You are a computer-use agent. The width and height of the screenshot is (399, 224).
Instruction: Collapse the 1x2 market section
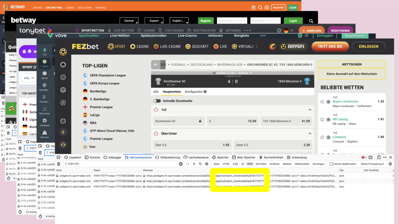[310, 110]
